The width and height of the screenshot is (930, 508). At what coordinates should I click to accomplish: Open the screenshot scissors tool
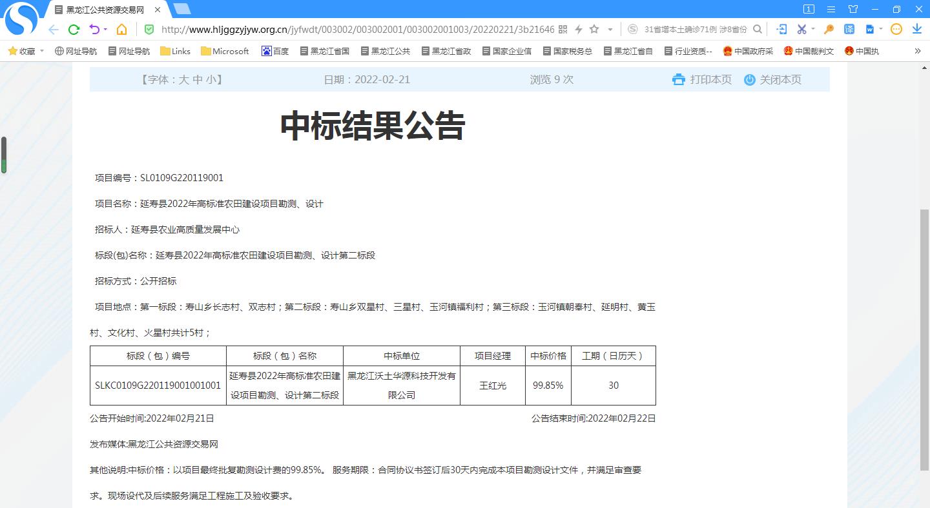pyautogui.click(x=801, y=29)
